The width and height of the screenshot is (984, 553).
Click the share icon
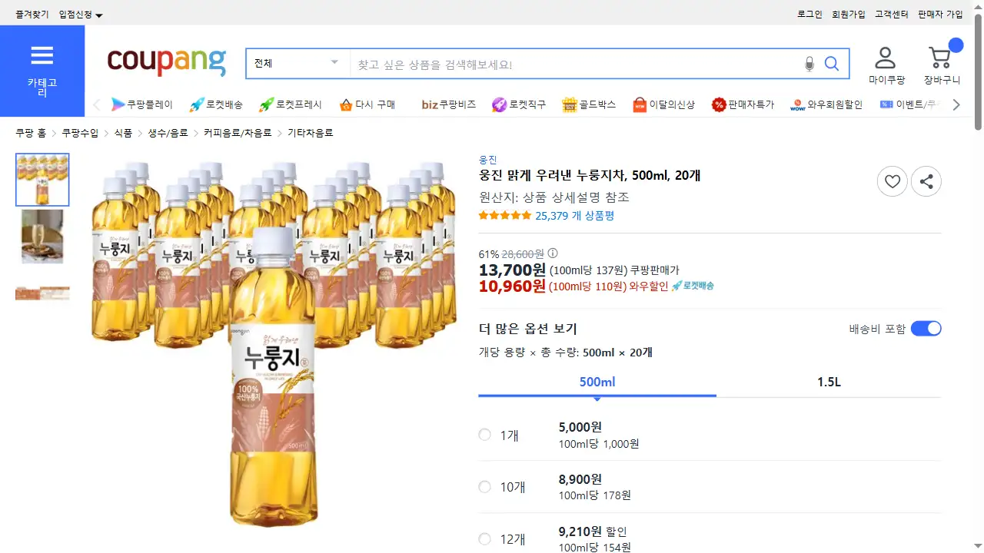926,181
